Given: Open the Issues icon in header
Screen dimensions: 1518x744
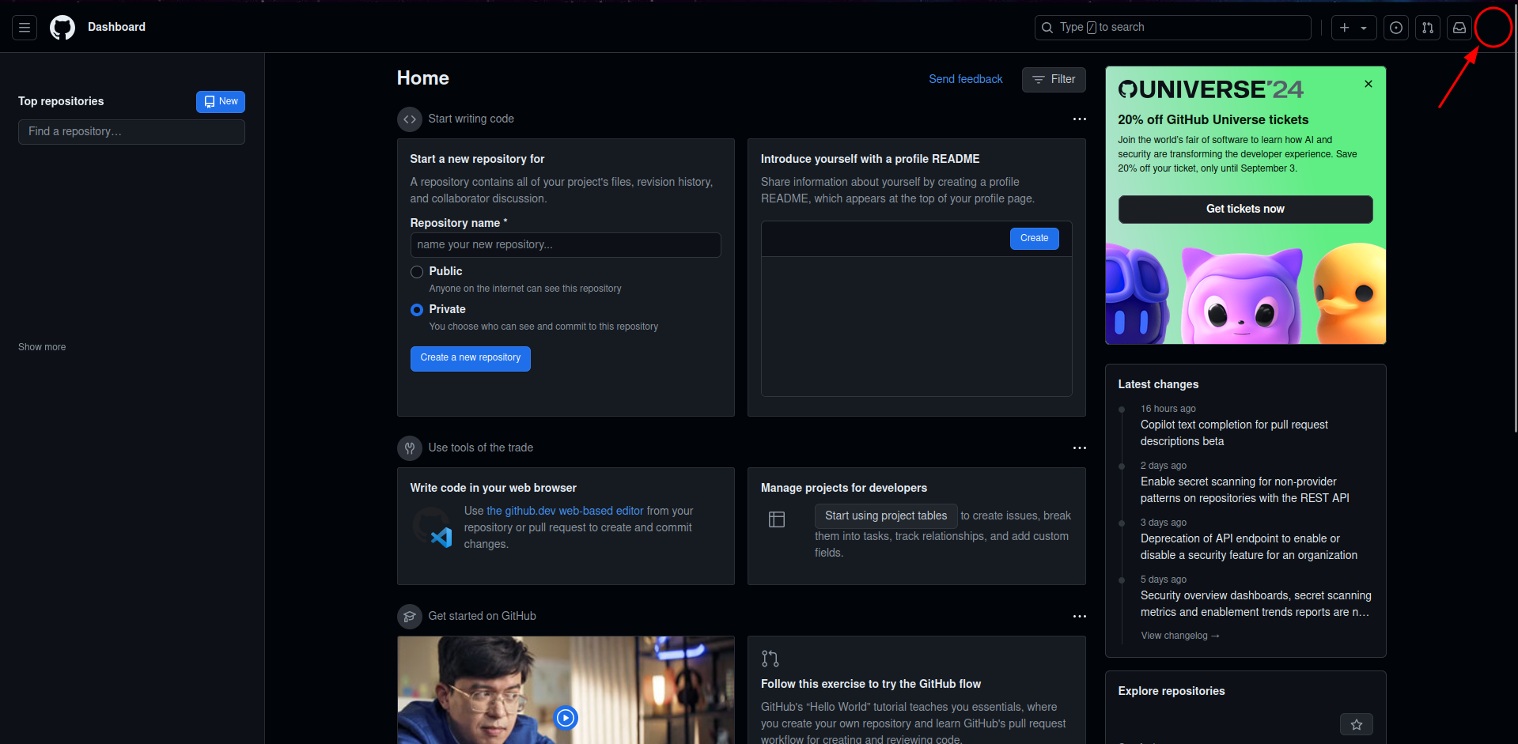Looking at the screenshot, I should click(1396, 28).
